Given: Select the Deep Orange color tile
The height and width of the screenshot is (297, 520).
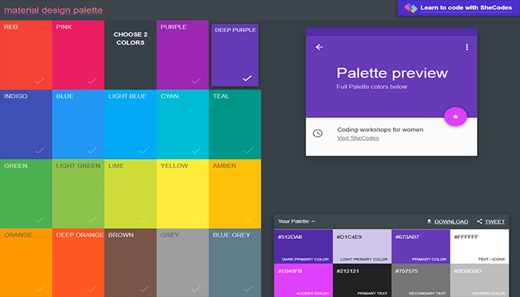Looking at the screenshot, I should click(78, 263).
